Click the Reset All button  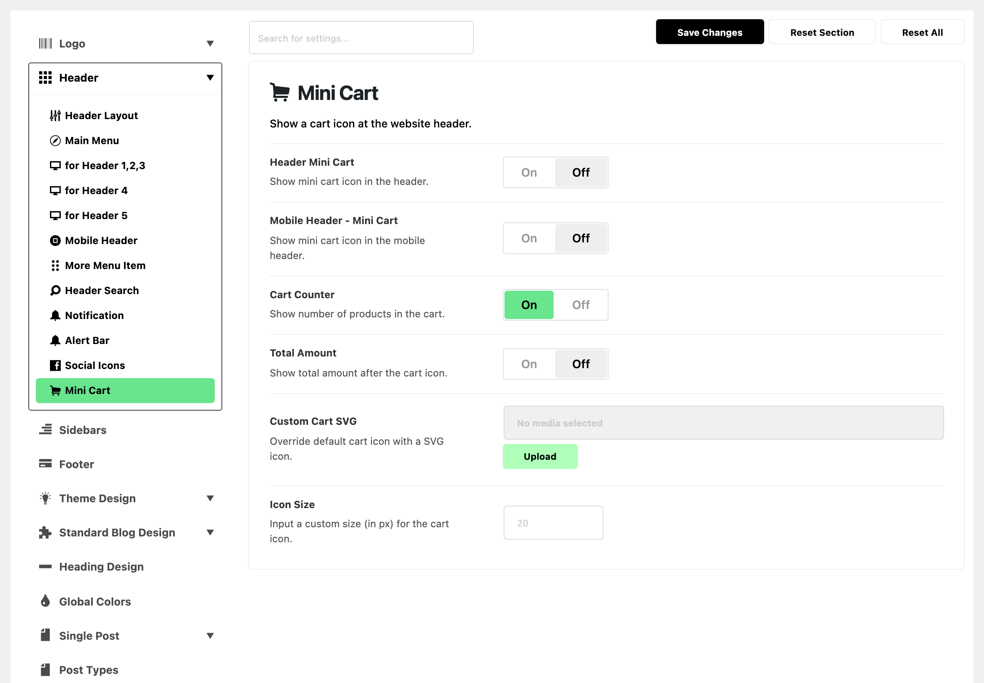(x=922, y=32)
